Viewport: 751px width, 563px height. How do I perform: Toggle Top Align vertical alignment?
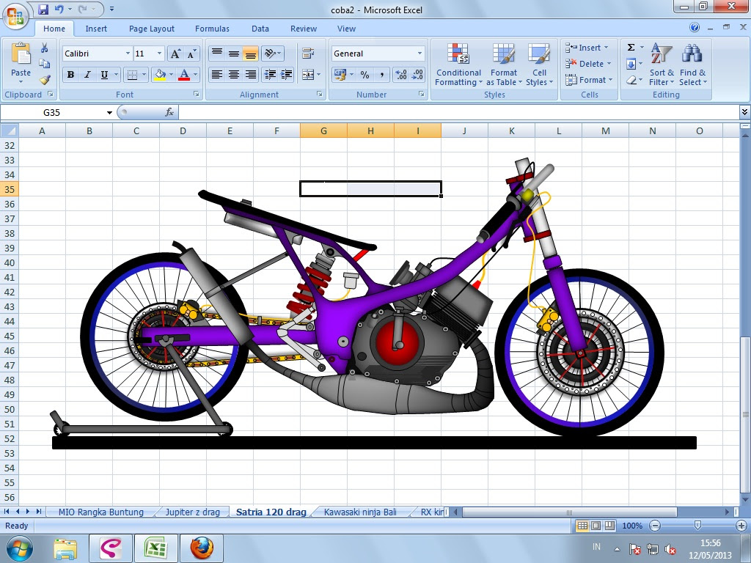tap(217, 54)
